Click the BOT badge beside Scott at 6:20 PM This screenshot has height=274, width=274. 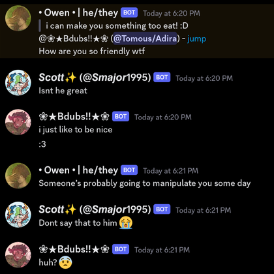[x=162, y=77]
